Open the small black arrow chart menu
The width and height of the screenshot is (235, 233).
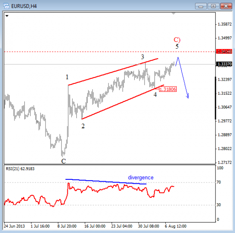click(7, 16)
